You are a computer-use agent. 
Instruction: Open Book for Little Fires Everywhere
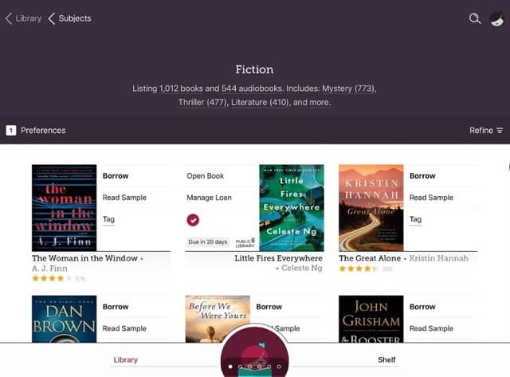pyautogui.click(x=206, y=176)
